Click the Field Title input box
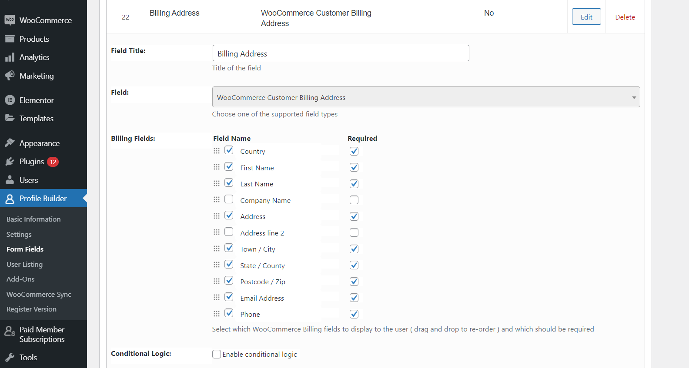This screenshot has width=689, height=368. pyautogui.click(x=341, y=53)
